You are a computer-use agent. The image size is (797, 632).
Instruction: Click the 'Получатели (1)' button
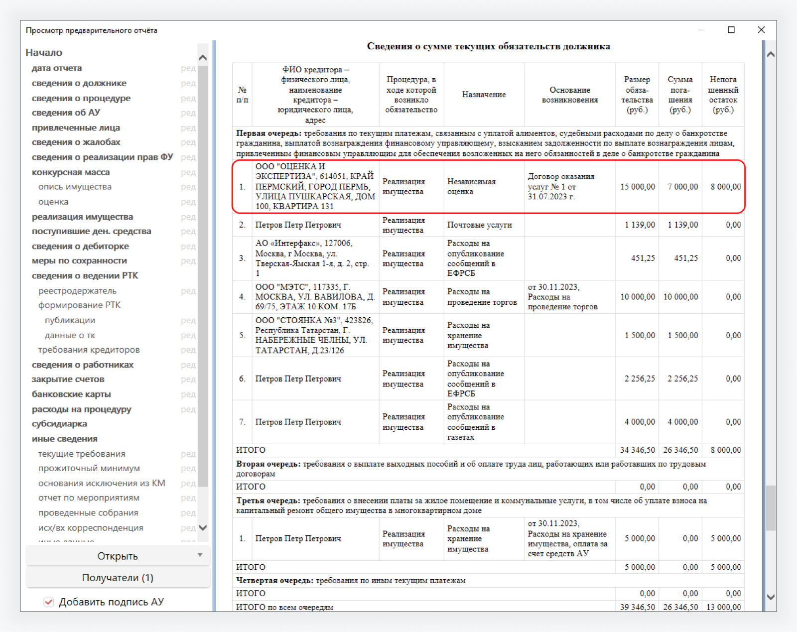pyautogui.click(x=118, y=578)
